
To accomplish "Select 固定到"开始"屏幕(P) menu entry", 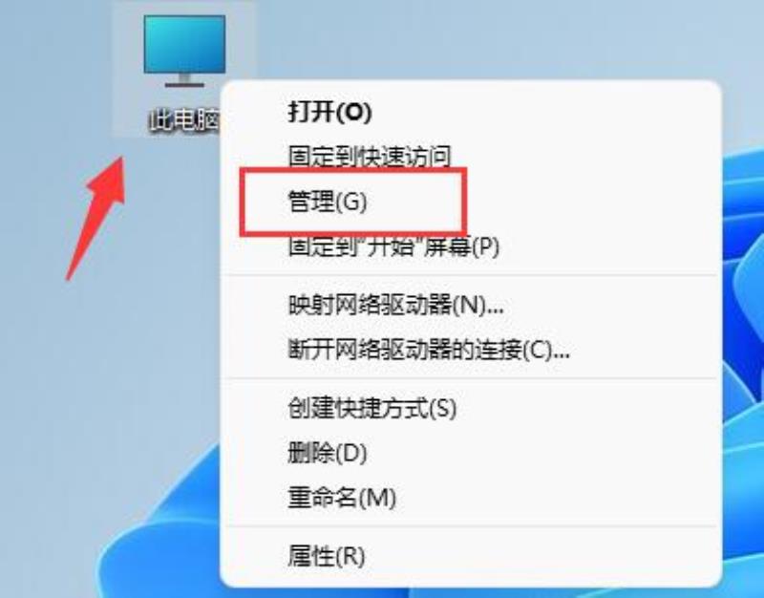I will point(393,246).
